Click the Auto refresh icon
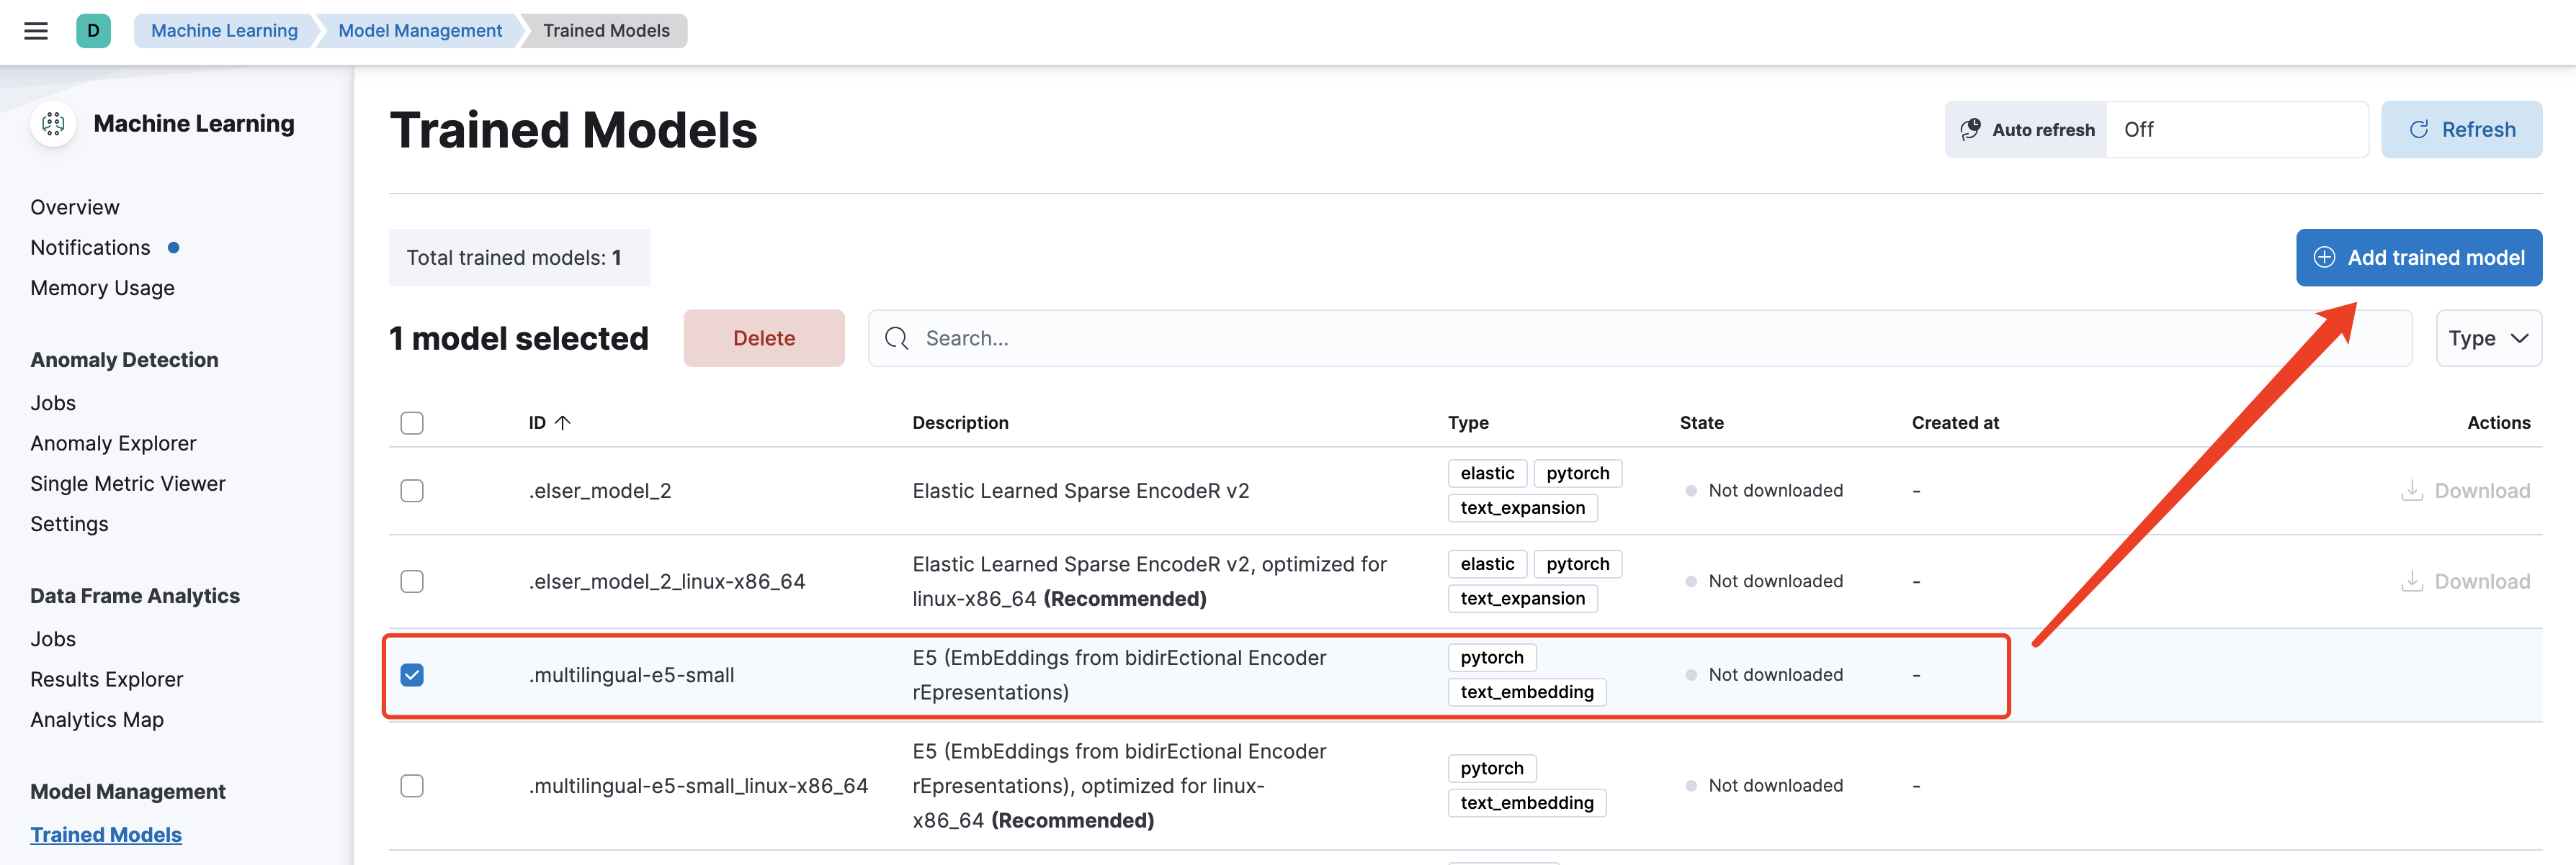The width and height of the screenshot is (2576, 865). point(1970,130)
